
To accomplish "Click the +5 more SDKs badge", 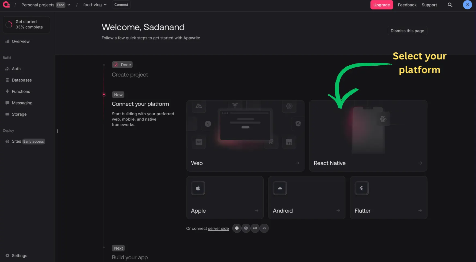I will (x=264, y=228).
